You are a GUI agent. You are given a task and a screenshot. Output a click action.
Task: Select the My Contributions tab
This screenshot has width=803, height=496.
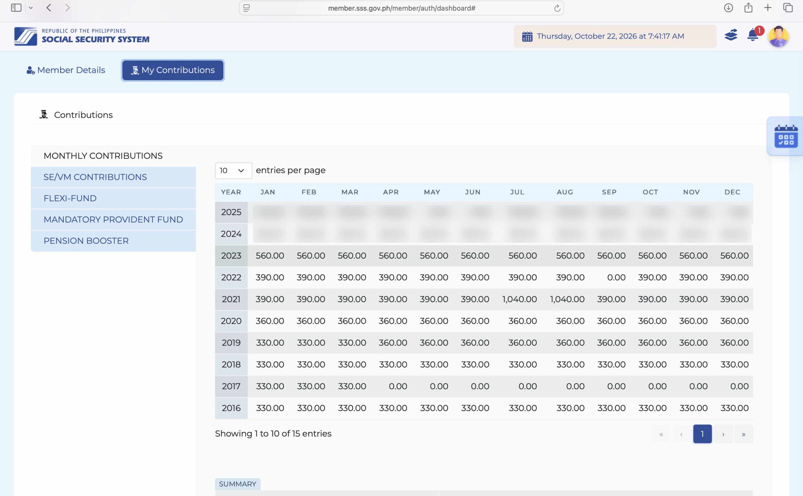tap(173, 70)
